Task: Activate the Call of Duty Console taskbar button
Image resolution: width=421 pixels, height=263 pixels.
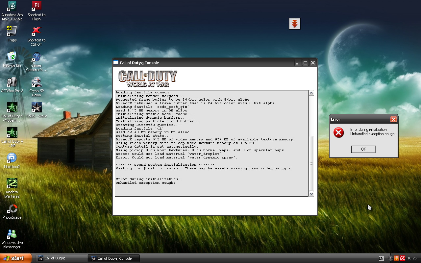Action: [114, 258]
